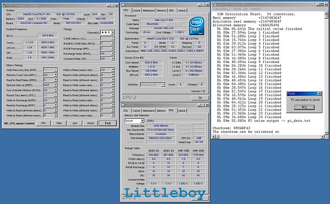Open the About...(A) menu in Super PI
330x204 pixels.
coord(240,9)
